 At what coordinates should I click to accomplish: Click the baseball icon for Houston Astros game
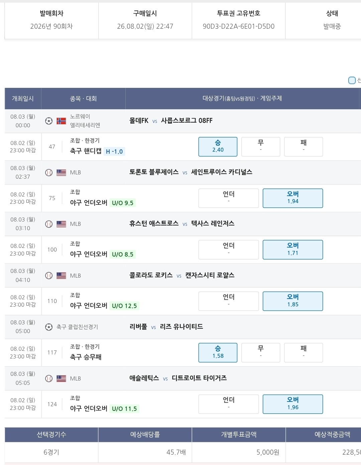(49, 224)
